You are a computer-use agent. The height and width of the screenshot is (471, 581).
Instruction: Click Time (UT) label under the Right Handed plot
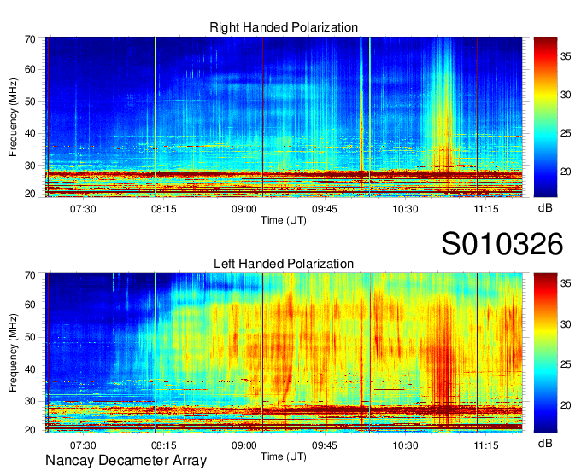(x=284, y=220)
